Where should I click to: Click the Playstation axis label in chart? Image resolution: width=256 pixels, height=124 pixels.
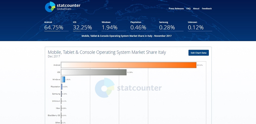[x=55, y=87]
